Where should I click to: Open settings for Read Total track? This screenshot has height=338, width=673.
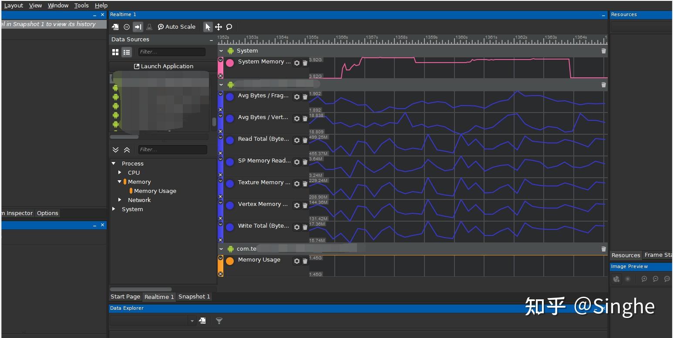click(297, 140)
